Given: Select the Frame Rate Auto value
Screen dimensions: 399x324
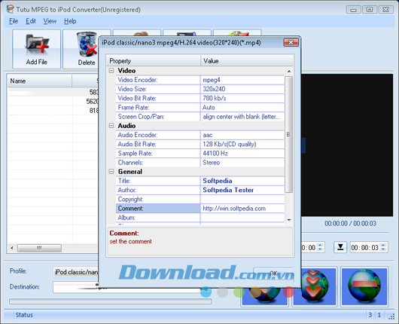Looking at the screenshot, I should click(x=242, y=108).
